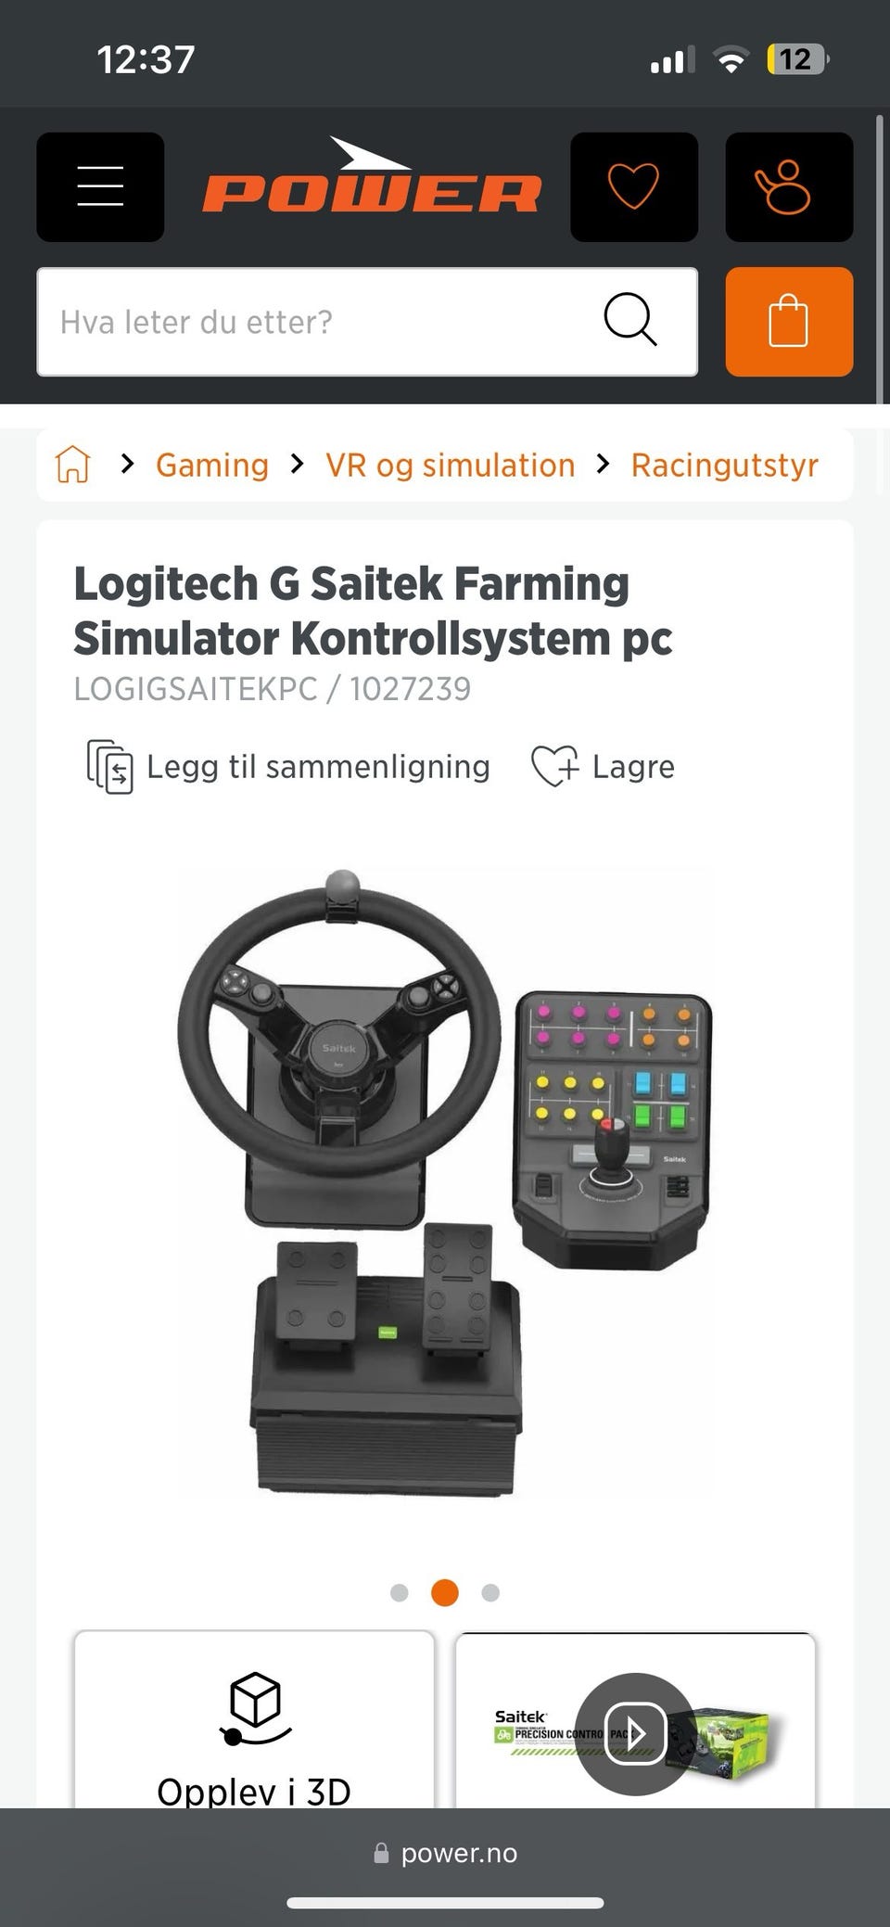Tap the heart-plus Lagre icon
This screenshot has height=1927, width=890.
554,767
